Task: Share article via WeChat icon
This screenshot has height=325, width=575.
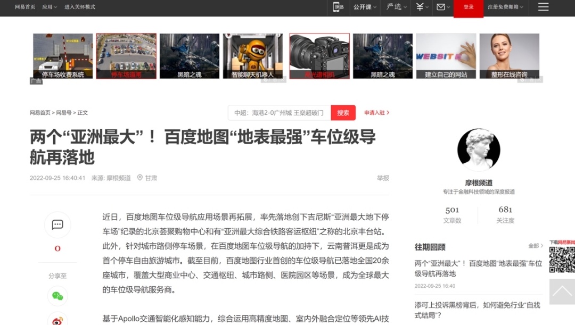Action: pos(57,296)
